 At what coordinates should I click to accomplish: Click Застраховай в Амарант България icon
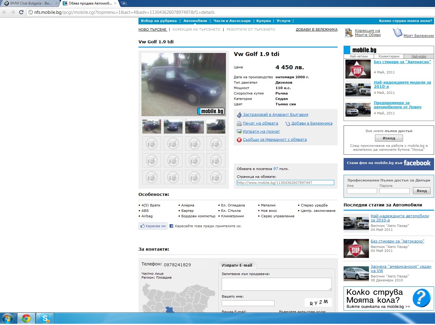pos(239,115)
